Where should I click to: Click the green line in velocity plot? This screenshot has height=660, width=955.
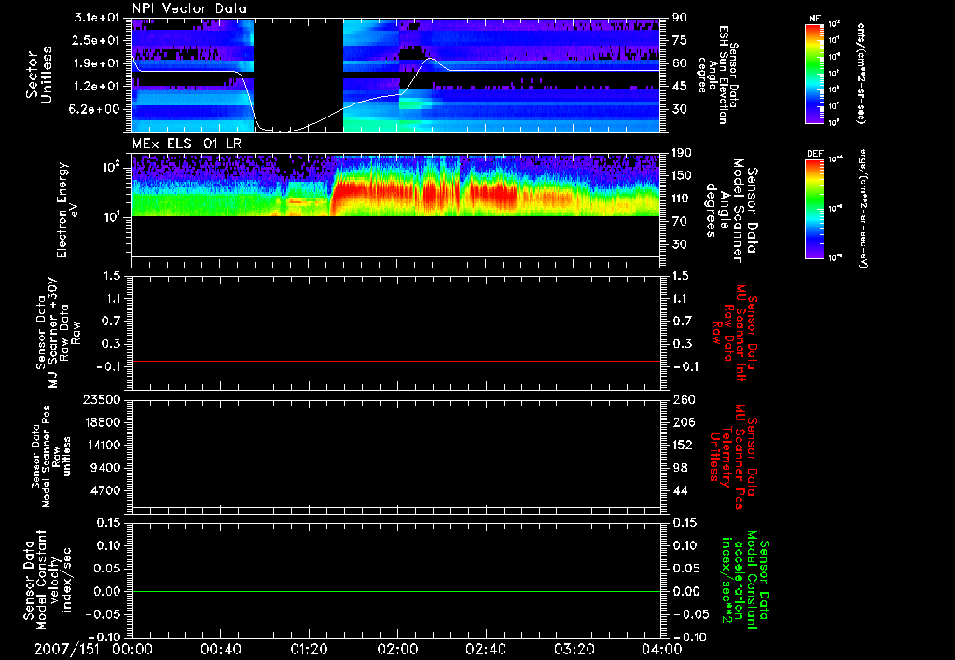396,591
